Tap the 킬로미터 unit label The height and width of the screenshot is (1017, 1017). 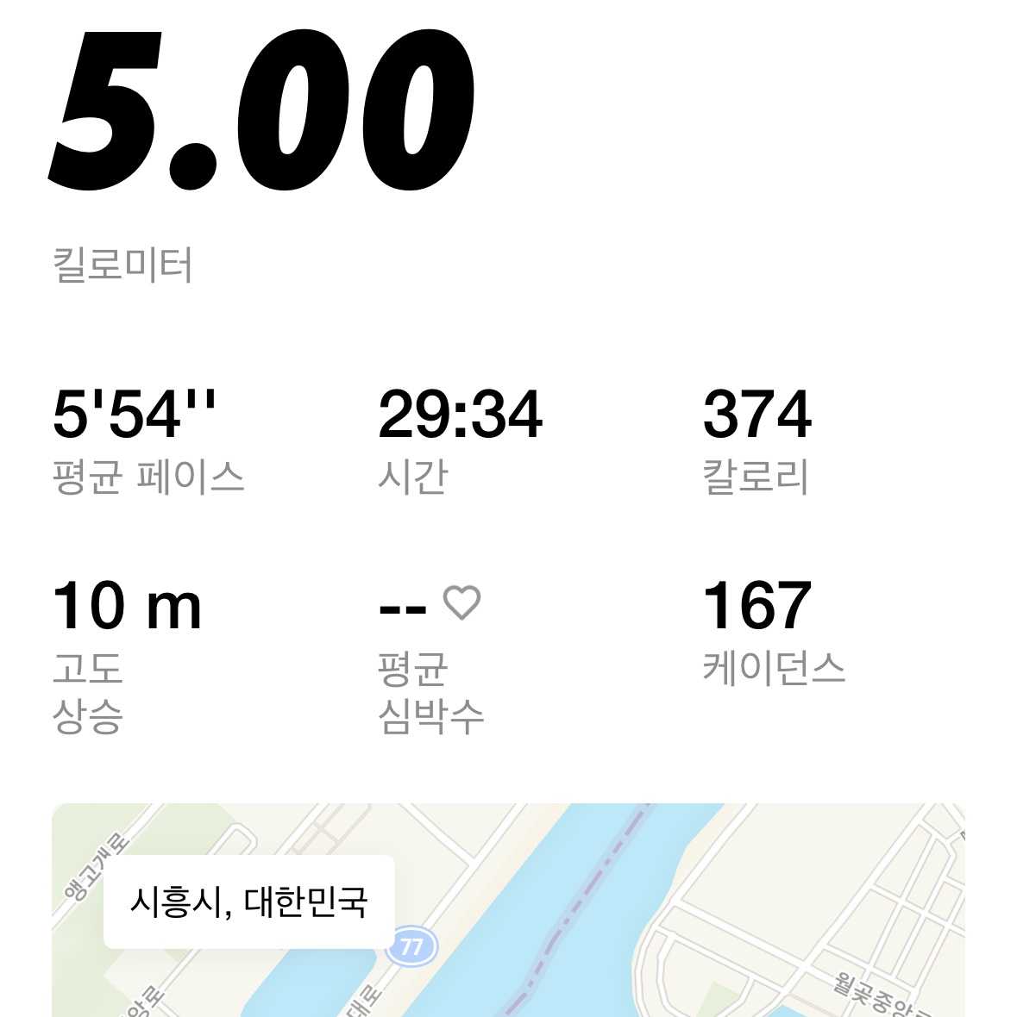point(122,265)
